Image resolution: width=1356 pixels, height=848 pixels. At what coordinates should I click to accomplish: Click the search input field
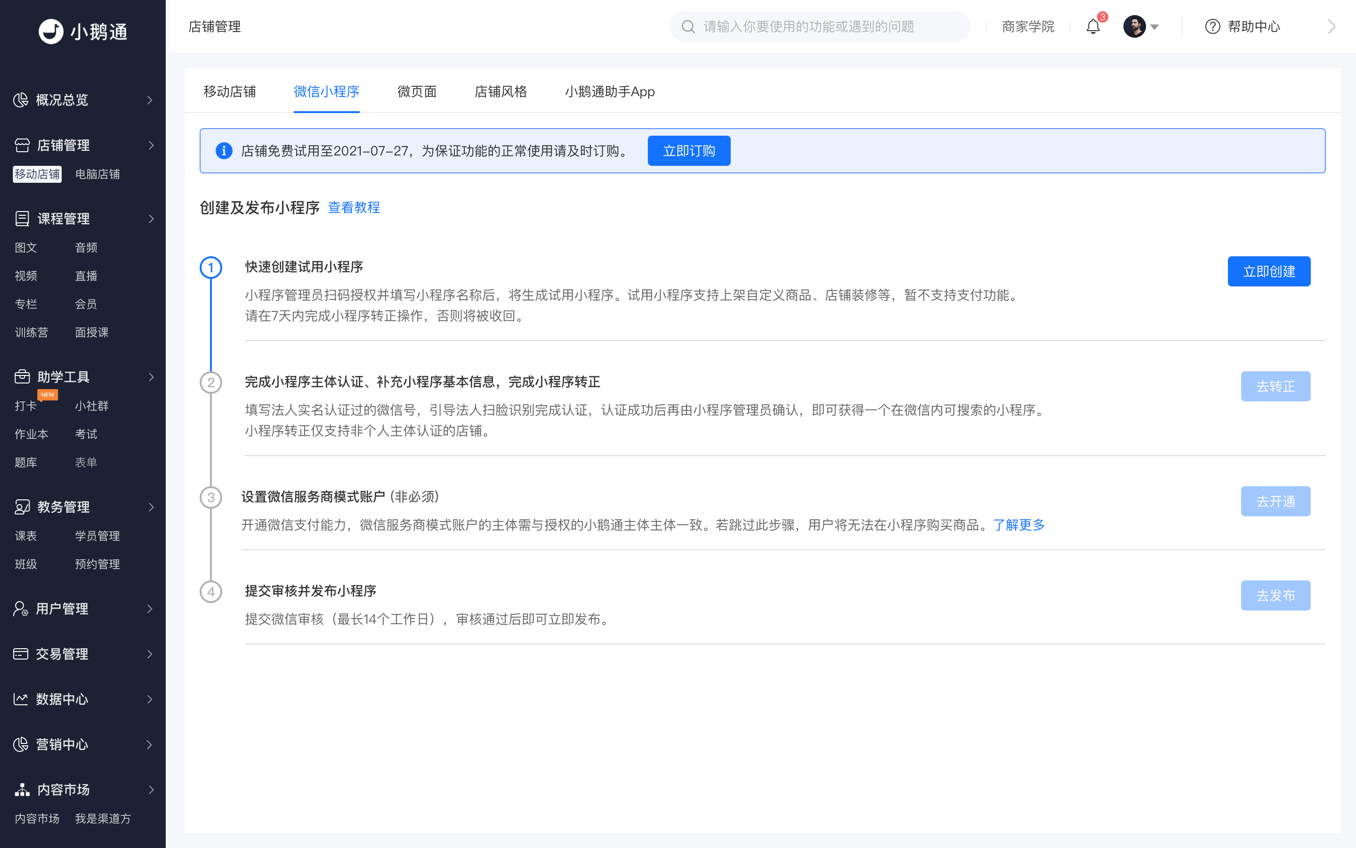820,26
